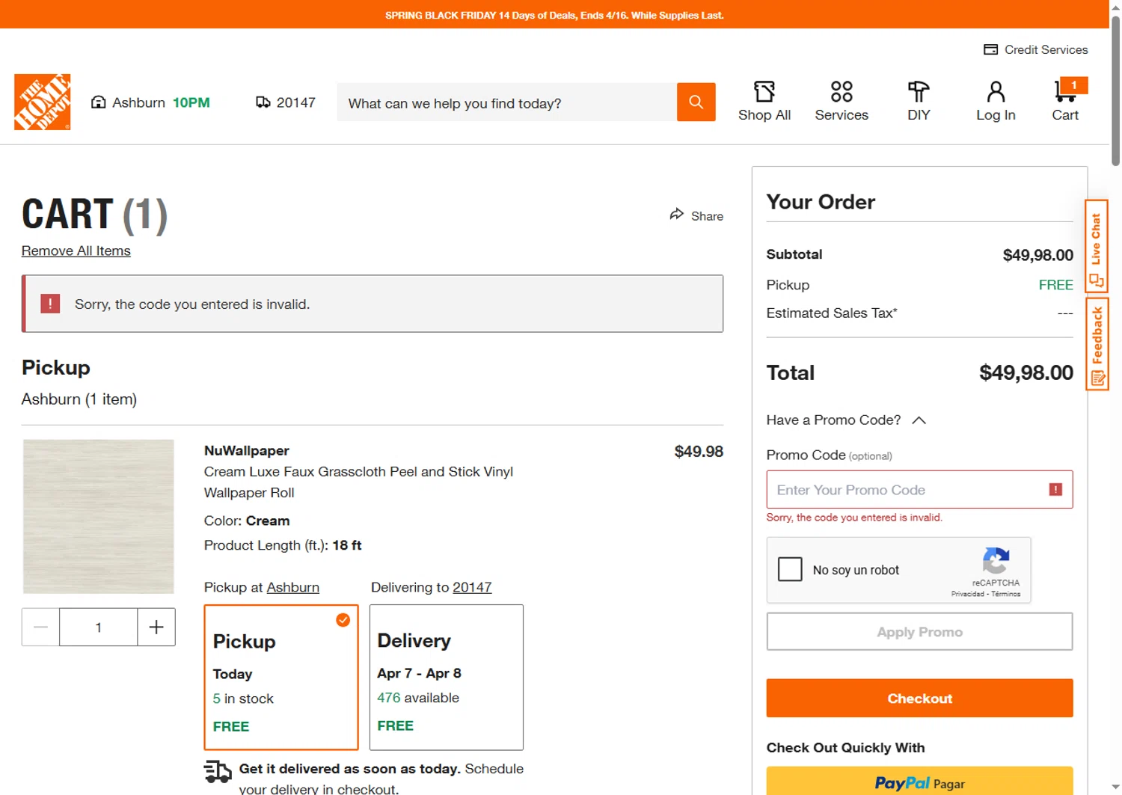Open reCAPTCHA Privacidad link
1122x795 pixels.
[967, 594]
